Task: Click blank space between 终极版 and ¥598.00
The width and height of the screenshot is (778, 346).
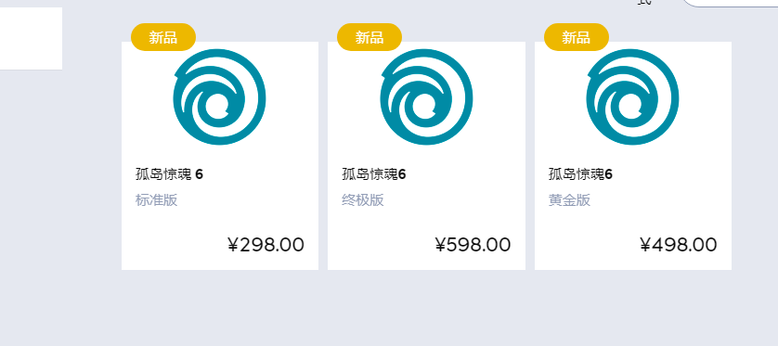Action: coord(426,222)
